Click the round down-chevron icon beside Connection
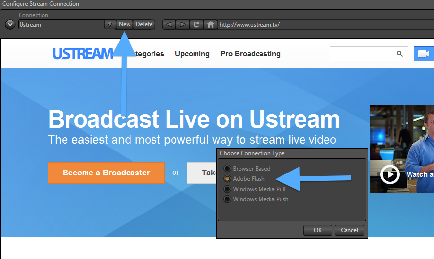Image resolution: width=434 pixels, height=259 pixels. click(x=10, y=24)
